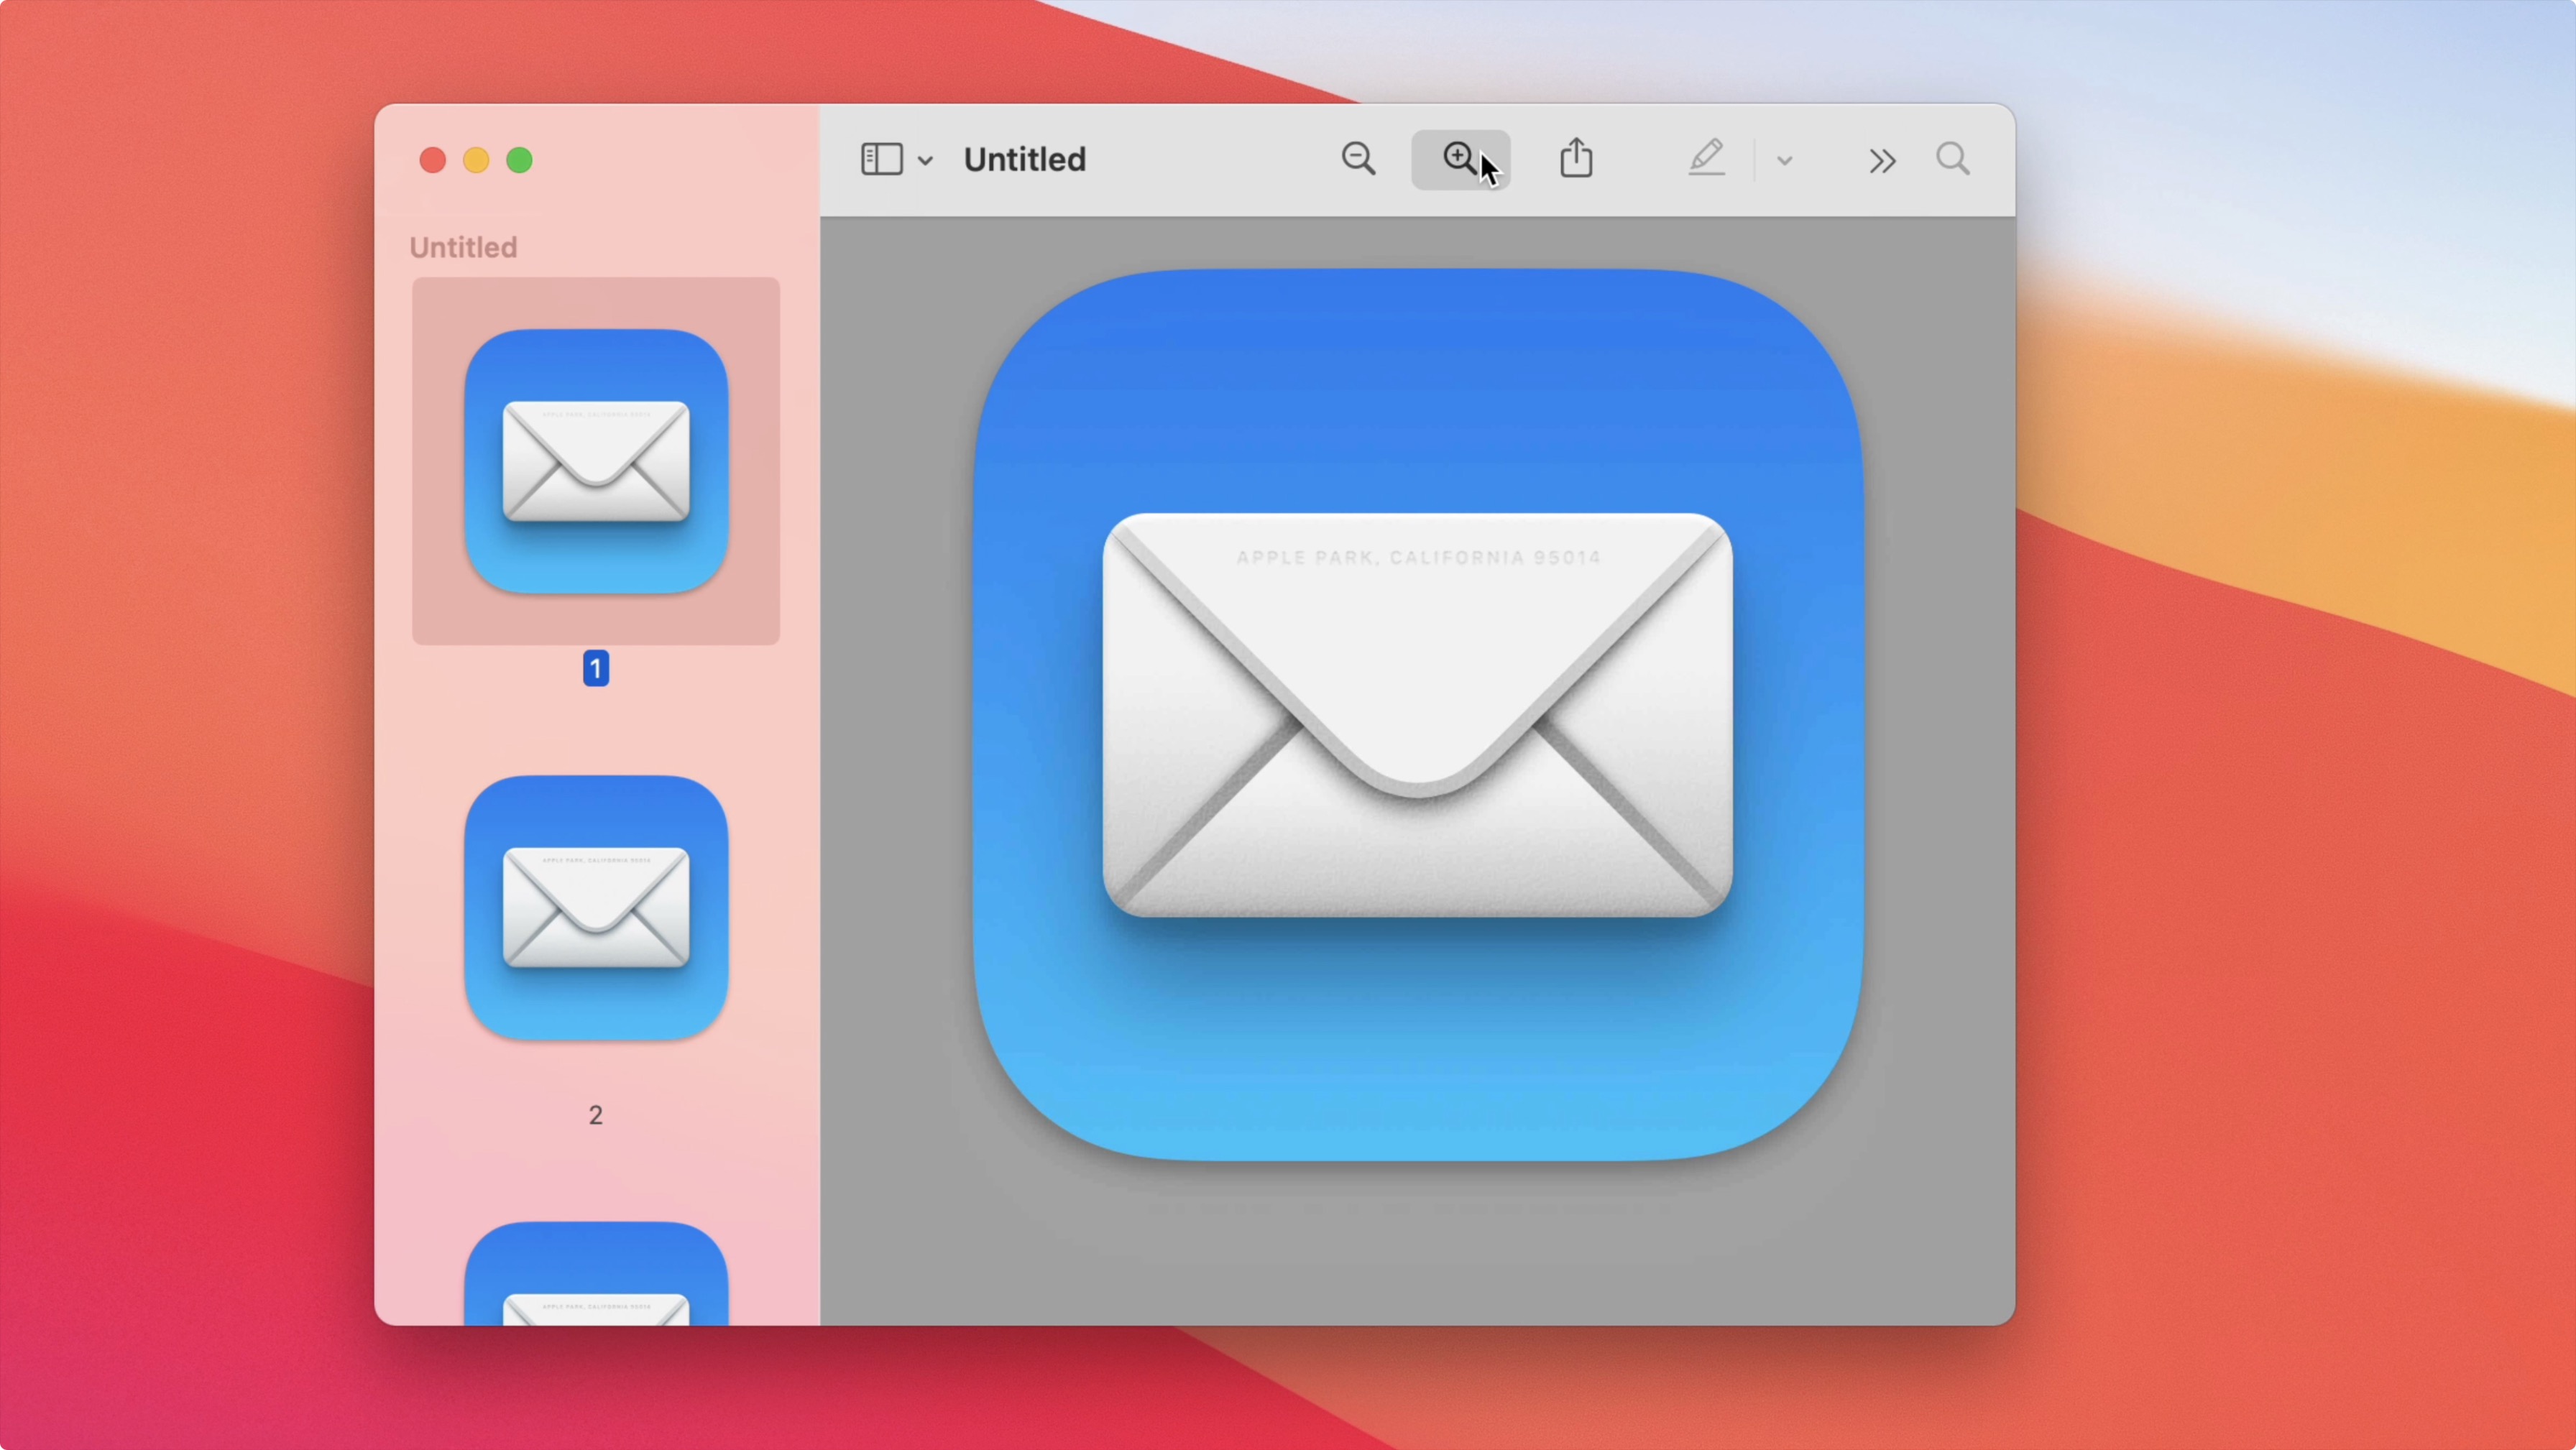The height and width of the screenshot is (1450, 2576).
Task: Open the Share menu icon
Action: (1576, 159)
